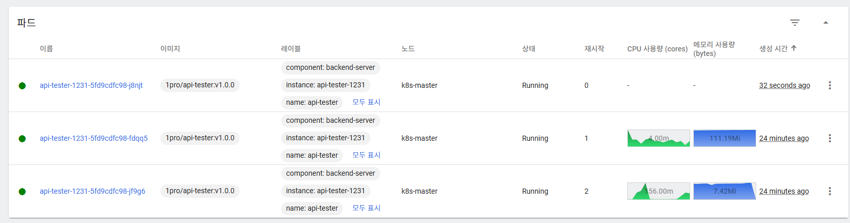
Task: Click the 156.00m CPU usage sparkline
Action: click(658, 191)
